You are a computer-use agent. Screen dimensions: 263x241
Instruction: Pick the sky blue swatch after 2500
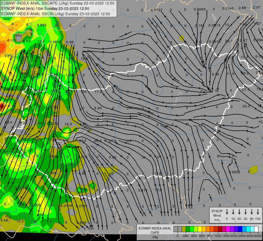coord(244,229)
